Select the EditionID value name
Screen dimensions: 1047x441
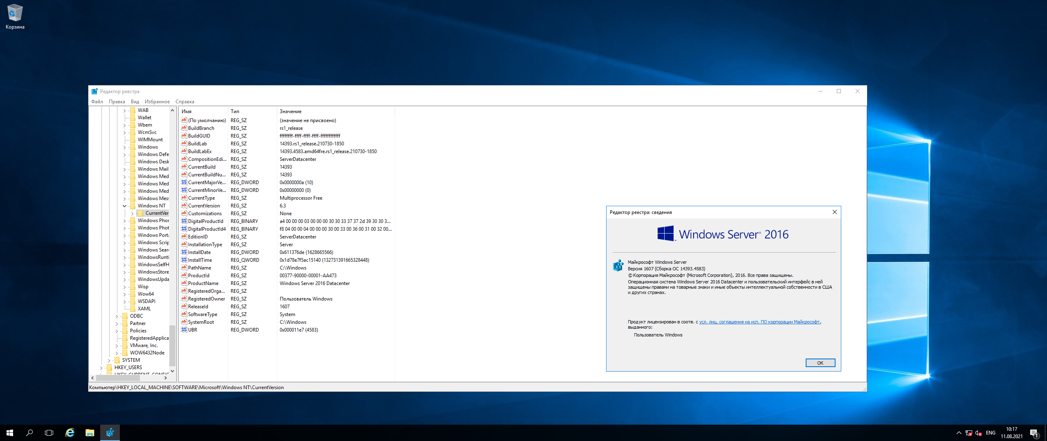pyautogui.click(x=198, y=236)
